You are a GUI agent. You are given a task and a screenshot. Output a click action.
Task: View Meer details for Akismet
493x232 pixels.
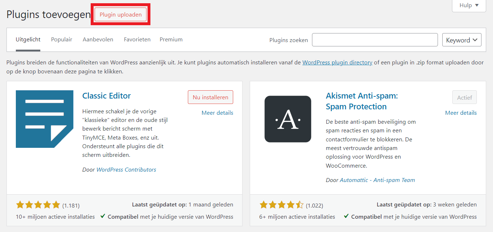461,113
